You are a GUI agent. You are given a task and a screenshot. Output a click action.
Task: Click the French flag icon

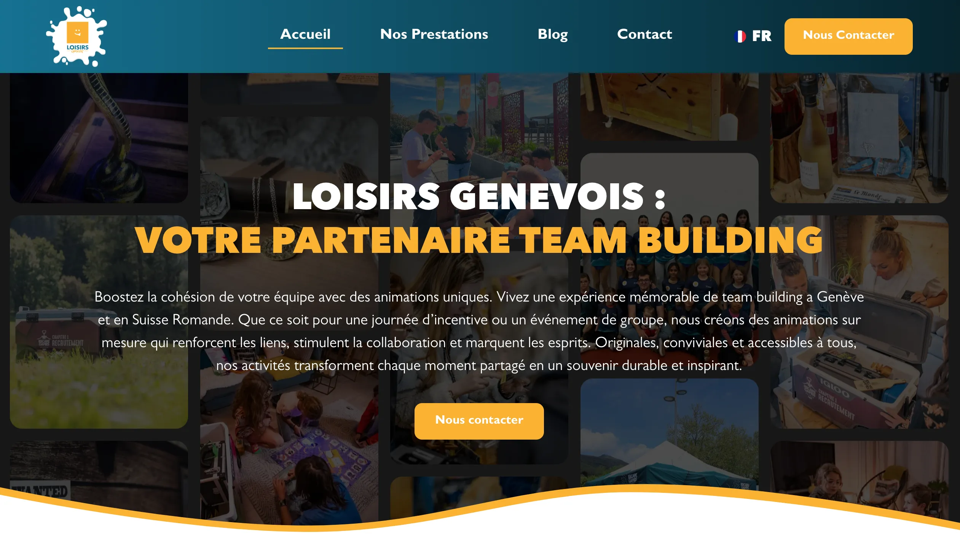click(740, 36)
